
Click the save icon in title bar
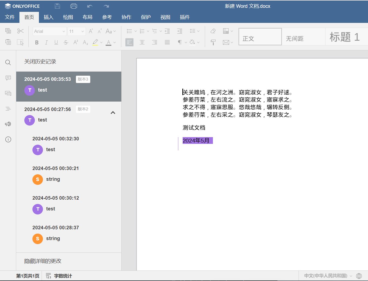point(57,6)
